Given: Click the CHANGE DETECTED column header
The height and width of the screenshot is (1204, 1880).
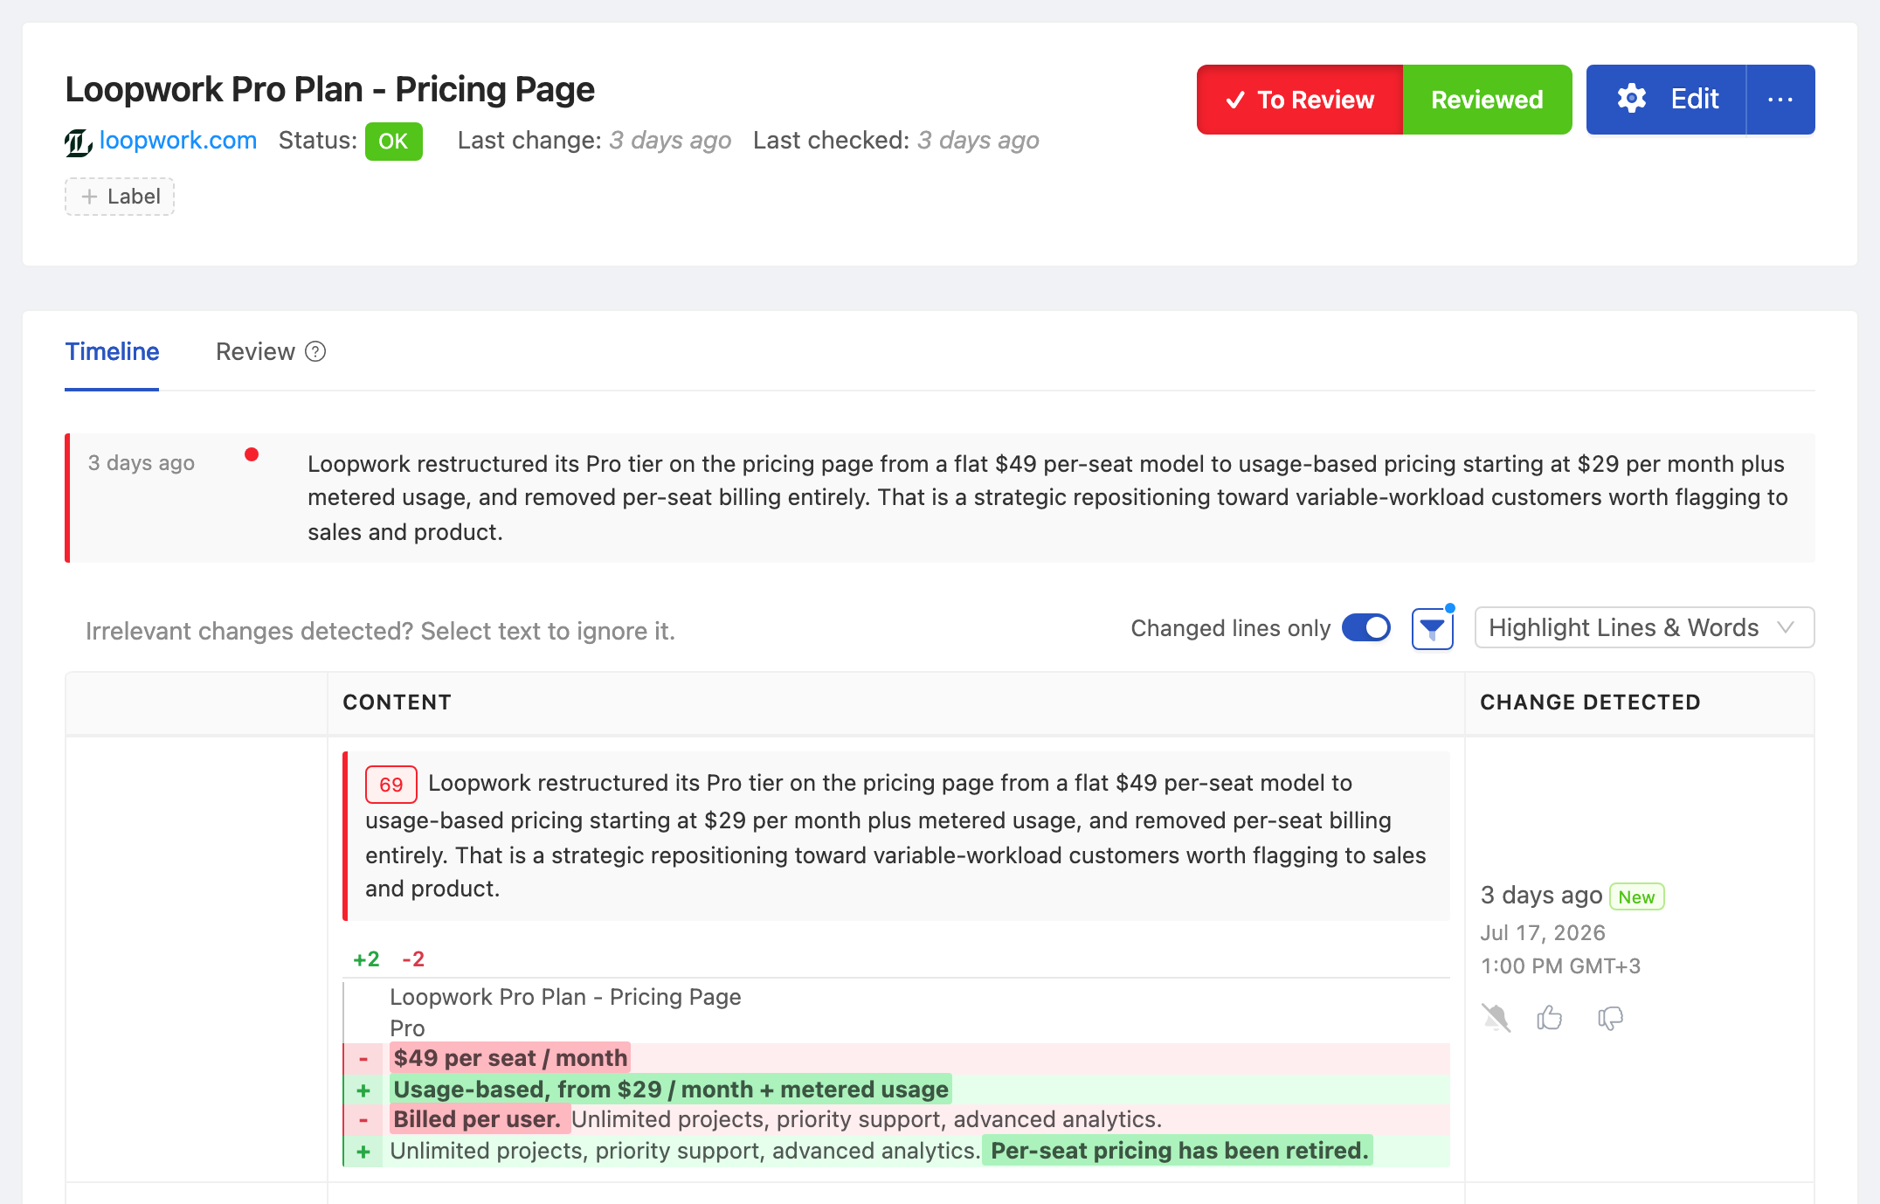Looking at the screenshot, I should point(1590,702).
